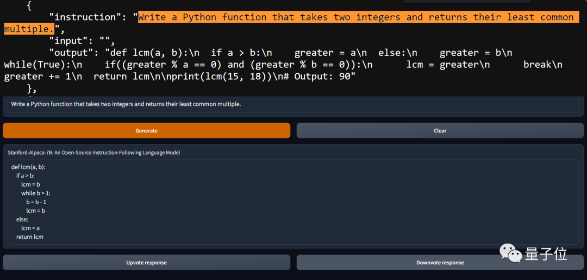Downvote the model response
Viewport: 587px width, 280px height.
pyautogui.click(x=440, y=263)
